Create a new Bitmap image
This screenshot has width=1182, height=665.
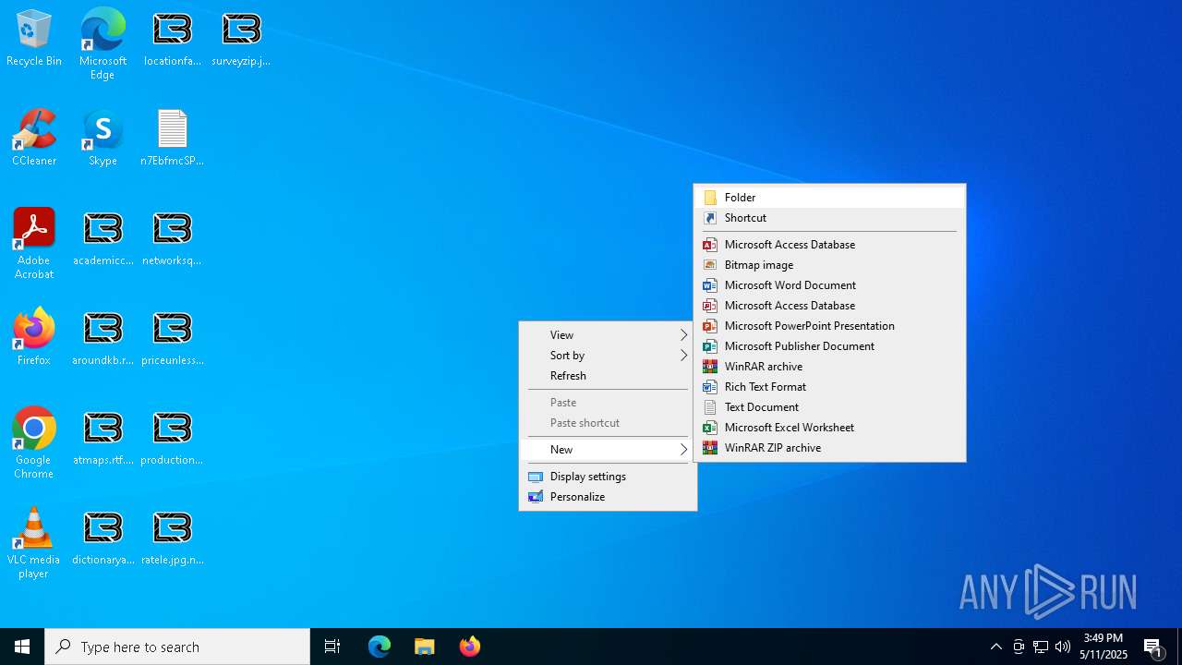click(829, 265)
